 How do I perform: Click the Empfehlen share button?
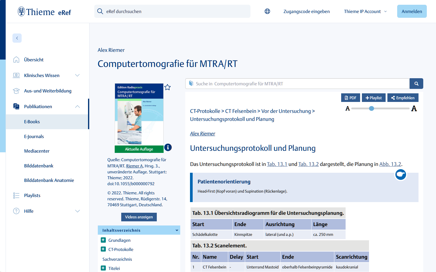pyautogui.click(x=403, y=98)
